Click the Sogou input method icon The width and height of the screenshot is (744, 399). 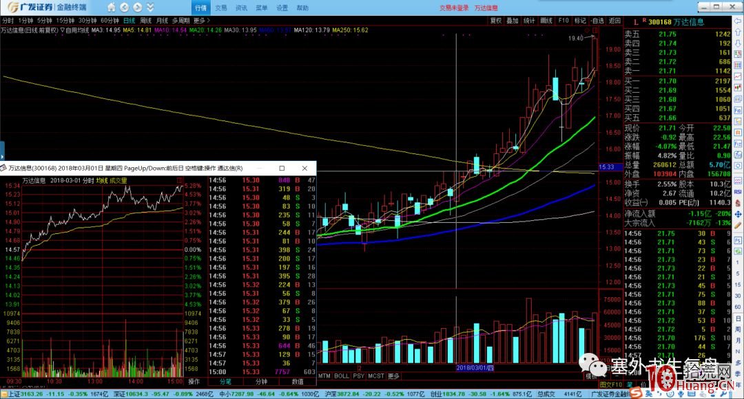(x=637, y=393)
